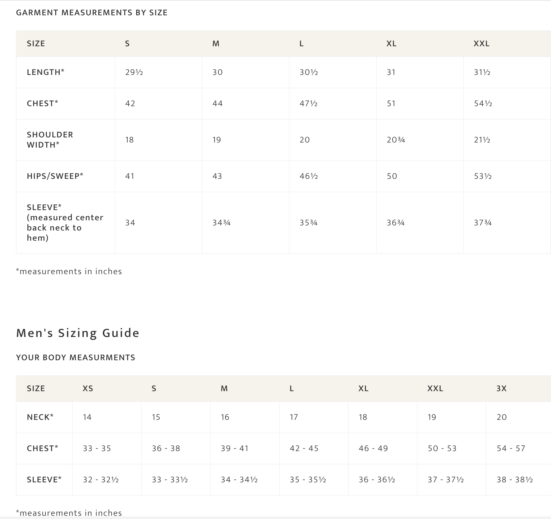This screenshot has width=551, height=519.
Task: Click the Your Body Measurments subheading
Action: (x=76, y=357)
